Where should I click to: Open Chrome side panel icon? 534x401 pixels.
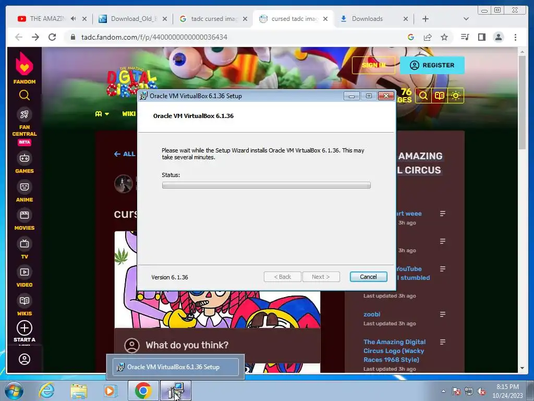481,37
